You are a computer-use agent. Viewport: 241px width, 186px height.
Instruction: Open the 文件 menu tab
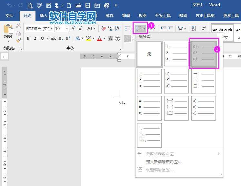[9, 16]
